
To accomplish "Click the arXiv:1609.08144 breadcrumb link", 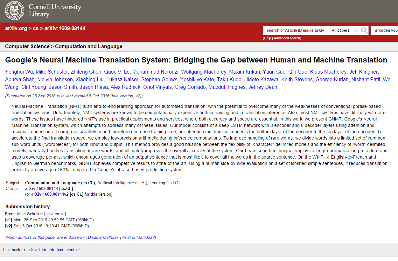I will pos(65,29).
